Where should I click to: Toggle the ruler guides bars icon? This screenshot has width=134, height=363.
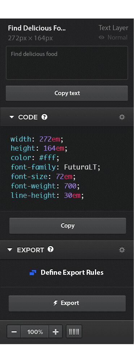coord(74,332)
